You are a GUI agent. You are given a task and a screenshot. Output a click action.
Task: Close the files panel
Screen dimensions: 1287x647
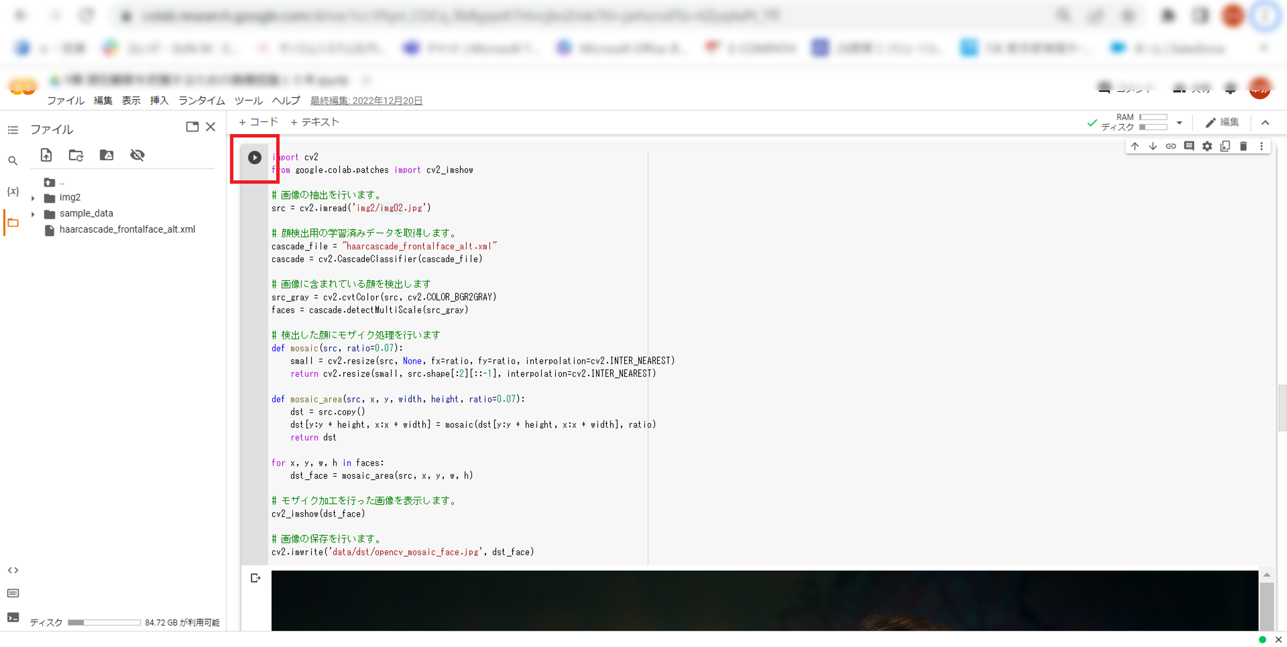[211, 127]
